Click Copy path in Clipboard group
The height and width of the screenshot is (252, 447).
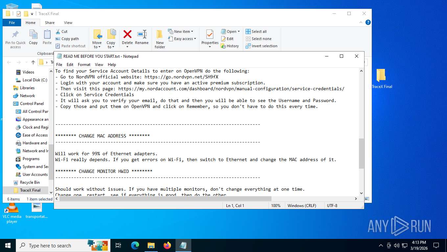pyautogui.click(x=67, y=39)
